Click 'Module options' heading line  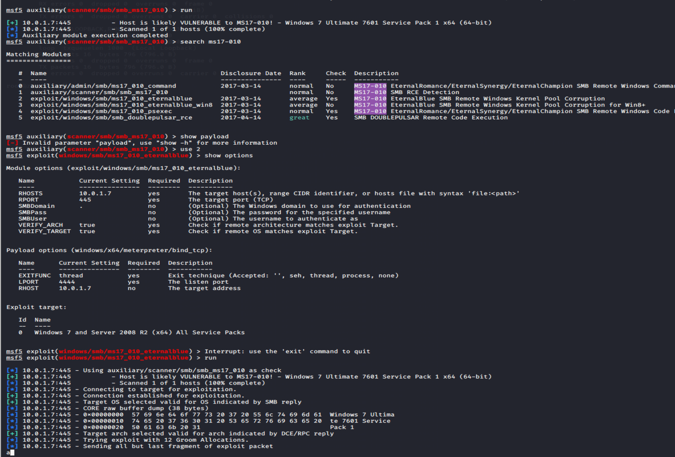(x=123, y=168)
